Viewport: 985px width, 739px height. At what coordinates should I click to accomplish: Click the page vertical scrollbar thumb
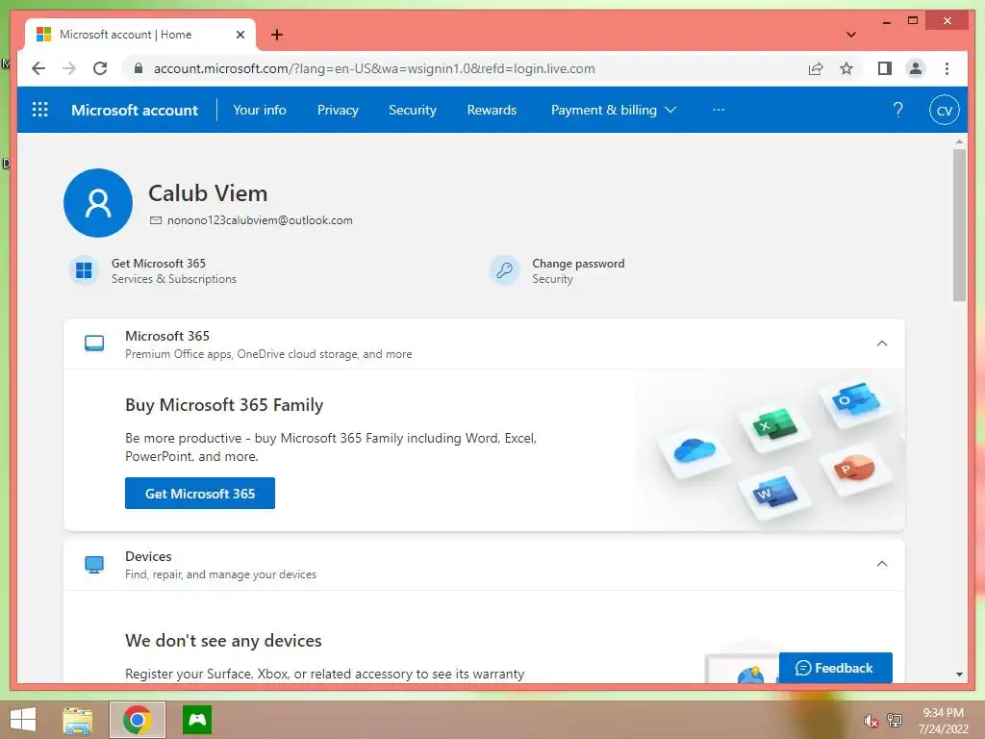[959, 225]
